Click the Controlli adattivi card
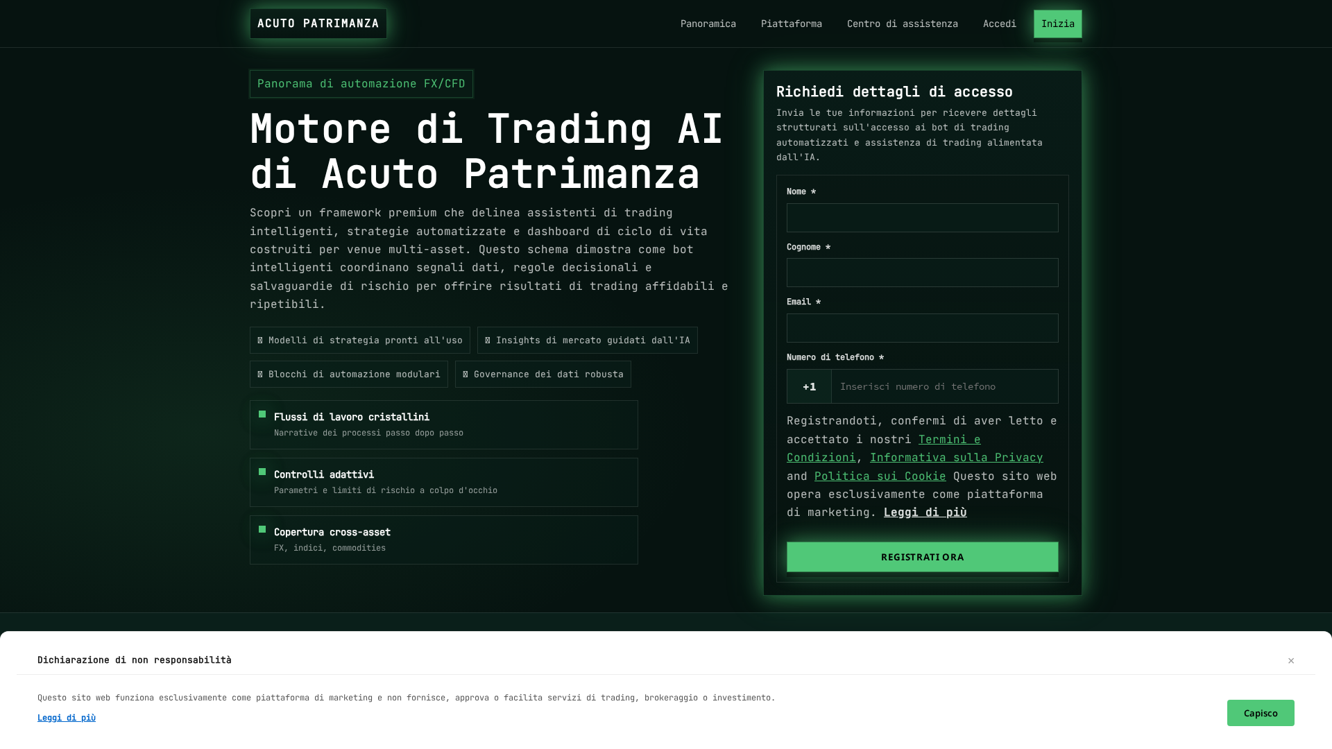1332x749 pixels. pos(444,482)
